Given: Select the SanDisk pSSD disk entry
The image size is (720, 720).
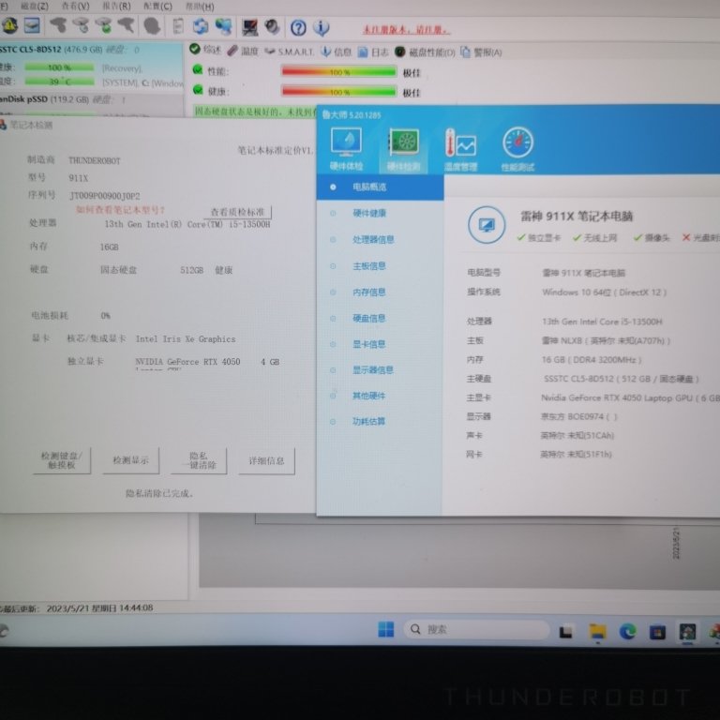Looking at the screenshot, I should [x=91, y=104].
